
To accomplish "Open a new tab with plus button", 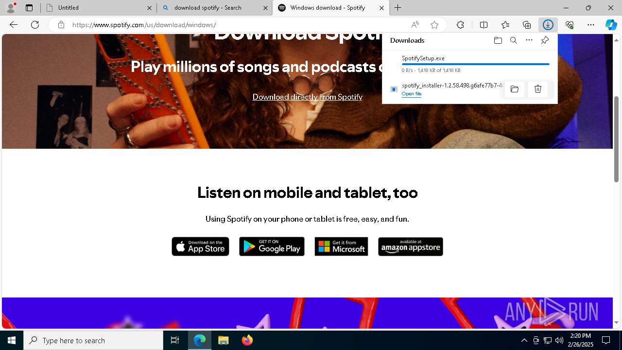I will click(x=397, y=8).
